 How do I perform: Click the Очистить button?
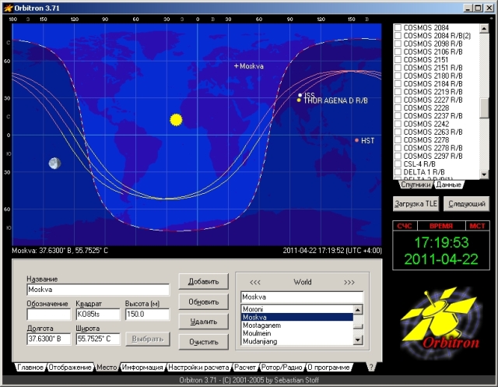[x=203, y=342]
